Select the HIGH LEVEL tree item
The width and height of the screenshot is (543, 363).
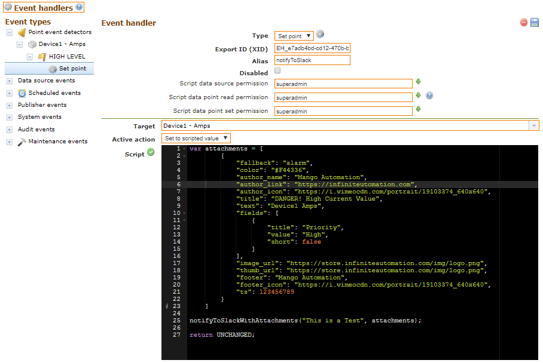(67, 56)
